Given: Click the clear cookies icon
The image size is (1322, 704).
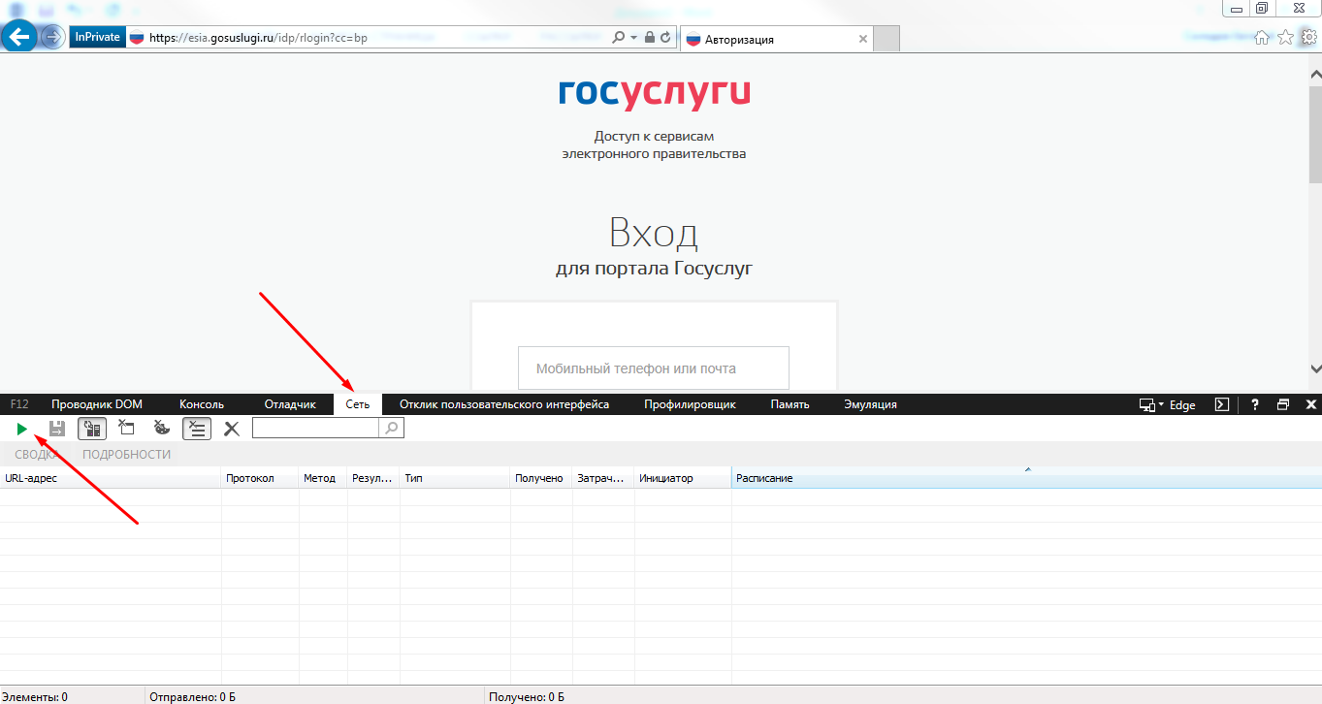Looking at the screenshot, I should 162,429.
